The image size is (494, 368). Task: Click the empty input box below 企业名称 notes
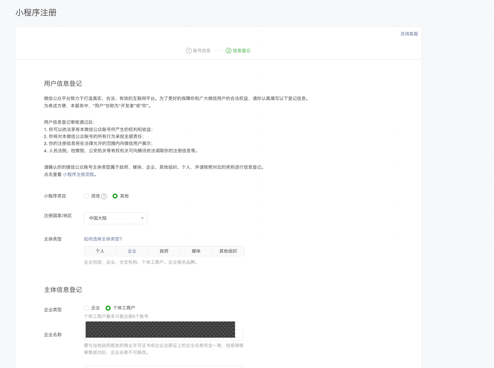coord(163,367)
